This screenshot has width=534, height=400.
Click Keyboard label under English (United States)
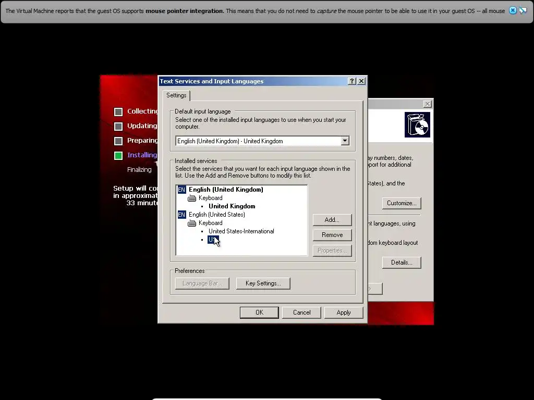pyautogui.click(x=211, y=223)
